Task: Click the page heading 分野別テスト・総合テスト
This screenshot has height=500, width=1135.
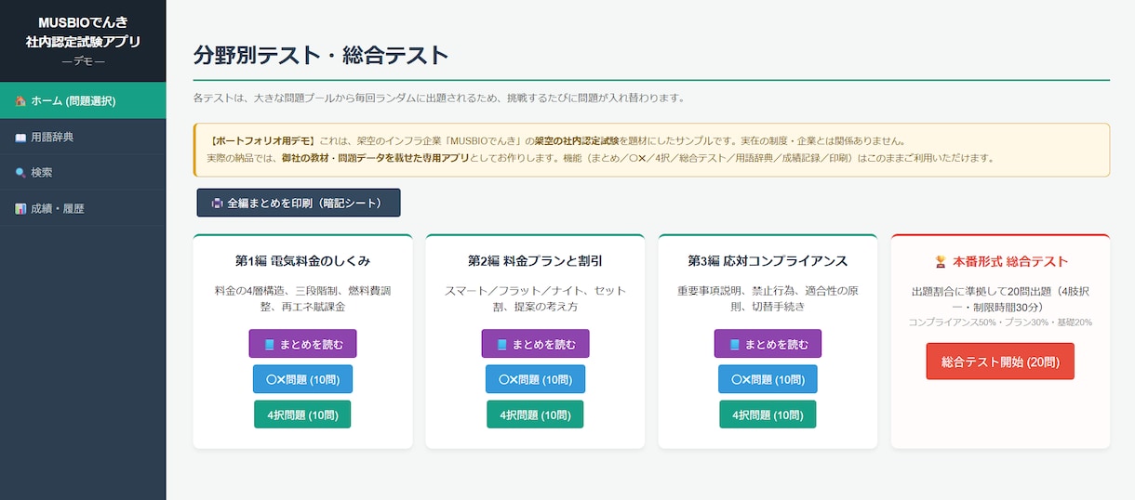Action: pos(321,55)
